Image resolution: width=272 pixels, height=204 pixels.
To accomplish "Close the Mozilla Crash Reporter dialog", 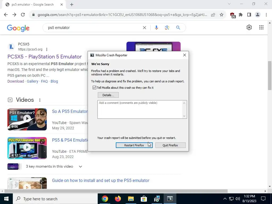I will (184, 55).
